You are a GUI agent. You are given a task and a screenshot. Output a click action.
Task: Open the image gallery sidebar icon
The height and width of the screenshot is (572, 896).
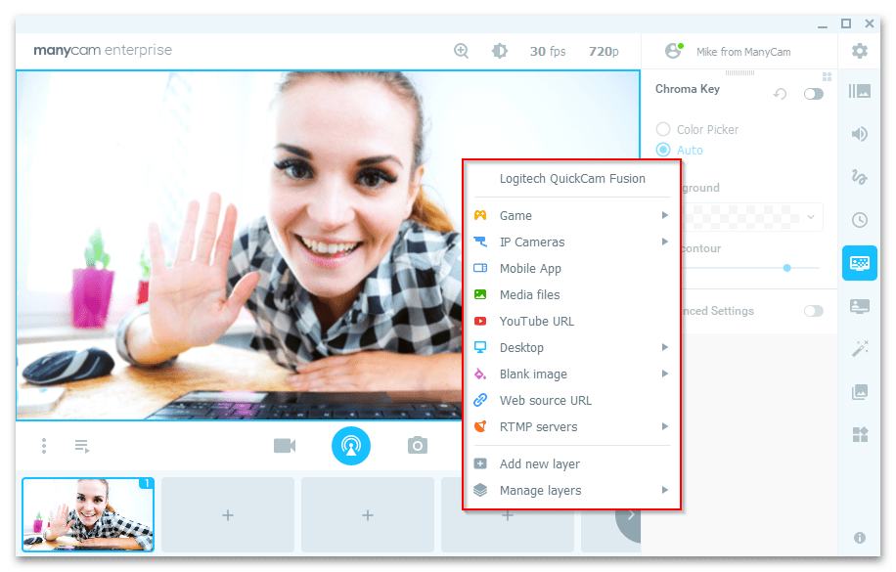[x=860, y=391]
